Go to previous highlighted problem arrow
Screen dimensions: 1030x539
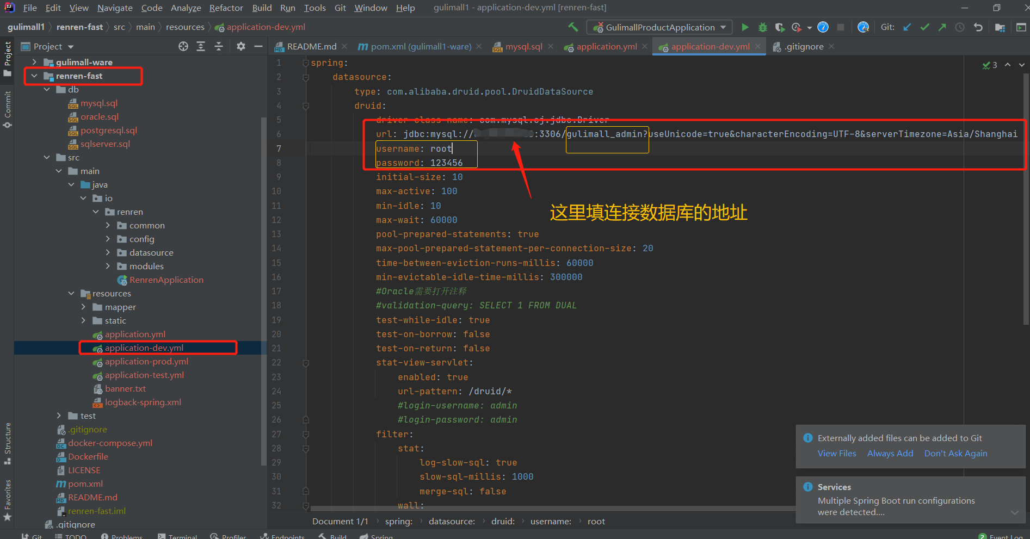point(1008,65)
